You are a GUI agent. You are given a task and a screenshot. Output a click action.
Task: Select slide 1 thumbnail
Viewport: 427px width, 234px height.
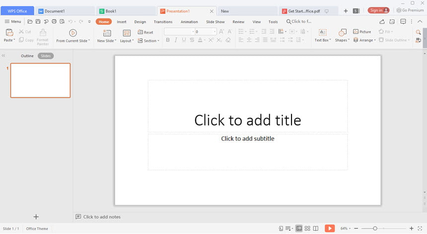coord(40,80)
